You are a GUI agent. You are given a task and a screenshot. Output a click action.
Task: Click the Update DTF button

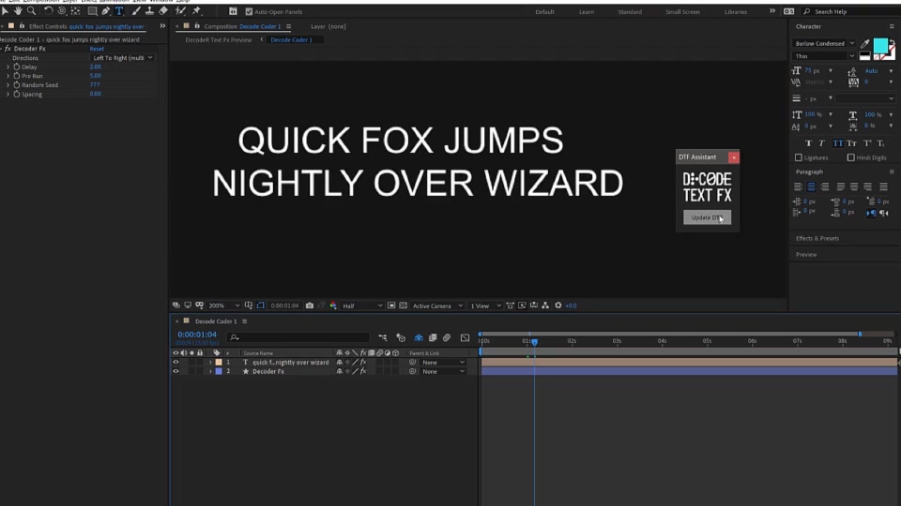pos(707,217)
